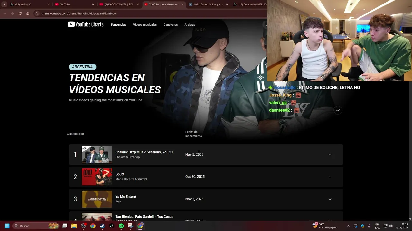Click the title Shakira: Bzrp Music Sessions, Vol. 53
Image resolution: width=412 pixels, height=231 pixels.
point(144,152)
